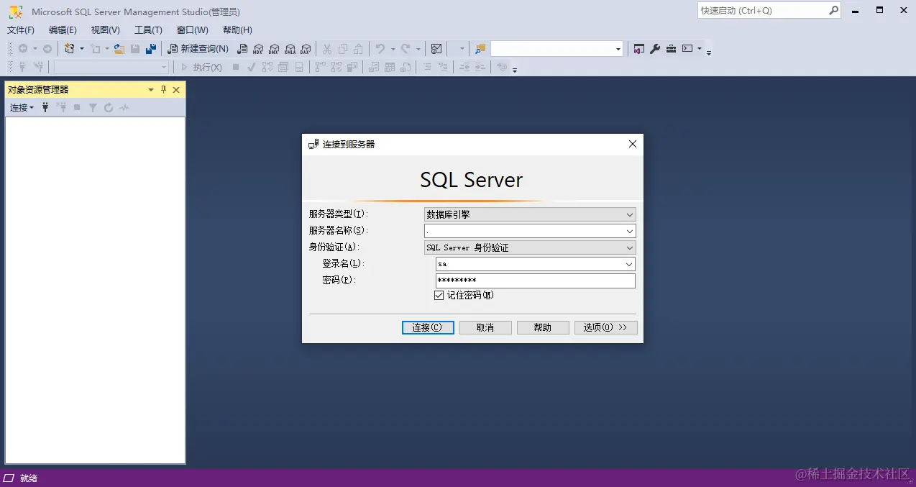Click the DMX query icon
This screenshot has height=487, width=916.
click(274, 49)
